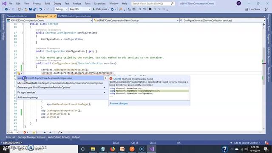The image size is (272, 153).
Task: Go to previous issue arrow
Action: [x=45, y=132]
